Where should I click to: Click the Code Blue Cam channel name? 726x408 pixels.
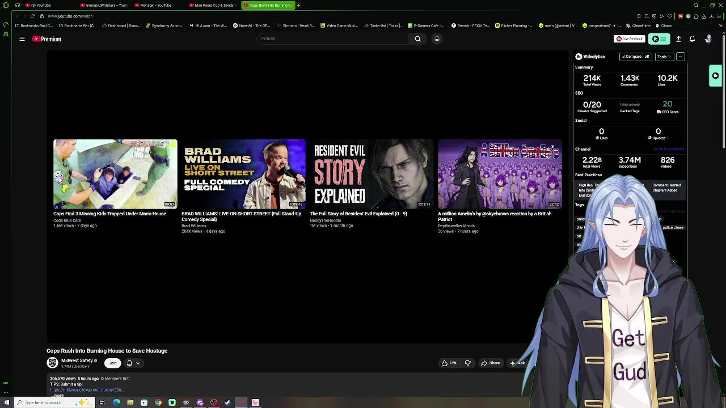67,220
